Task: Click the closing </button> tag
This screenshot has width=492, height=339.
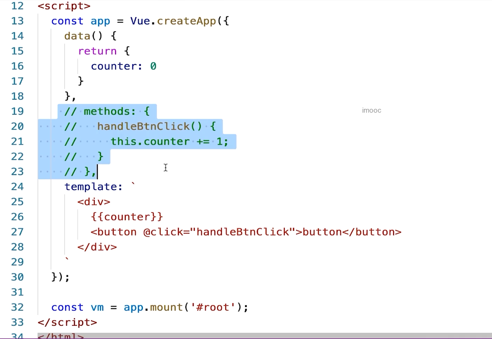Action: 372,232
